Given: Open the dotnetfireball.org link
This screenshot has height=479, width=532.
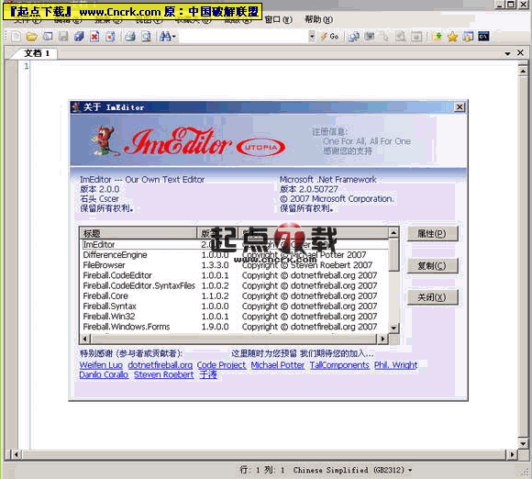Looking at the screenshot, I should pyautogui.click(x=161, y=365).
